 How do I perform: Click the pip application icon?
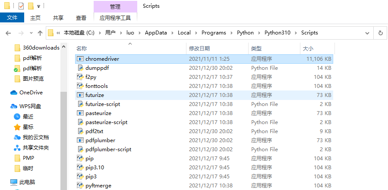[80, 159]
